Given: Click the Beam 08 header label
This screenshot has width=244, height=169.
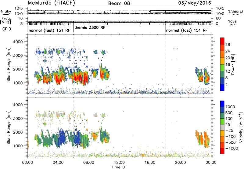Looking at the screenshot, I should [x=119, y=3].
